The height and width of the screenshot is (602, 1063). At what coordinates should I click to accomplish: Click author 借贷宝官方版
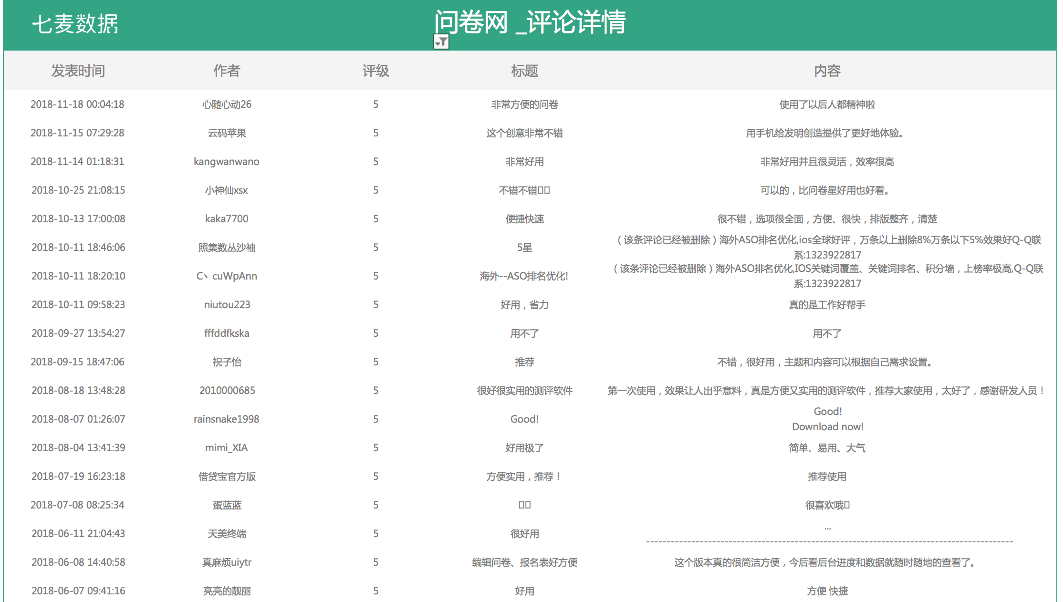[x=227, y=477]
